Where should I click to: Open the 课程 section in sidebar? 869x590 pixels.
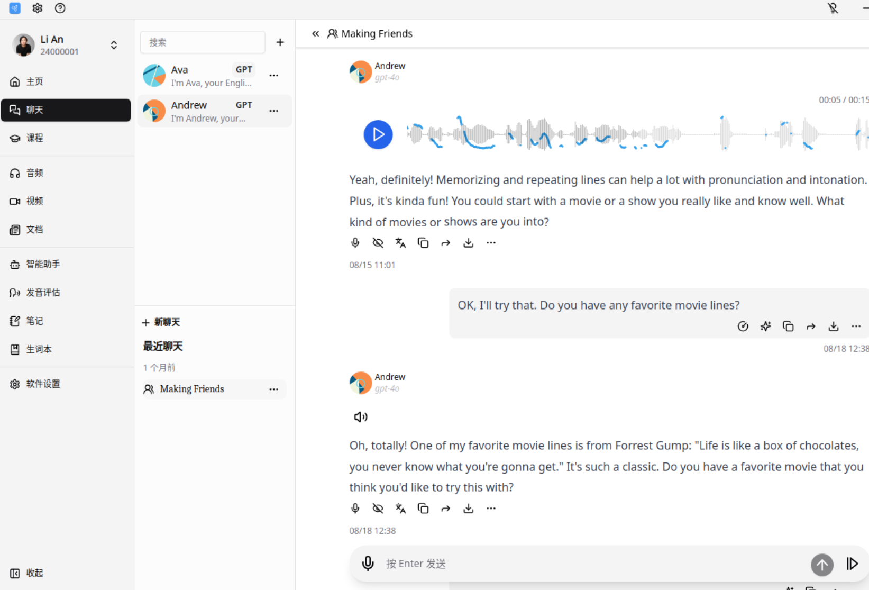point(34,138)
